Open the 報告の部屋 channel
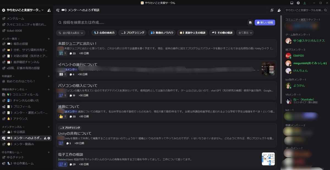This screenshot has width=330, height=170. (26, 44)
